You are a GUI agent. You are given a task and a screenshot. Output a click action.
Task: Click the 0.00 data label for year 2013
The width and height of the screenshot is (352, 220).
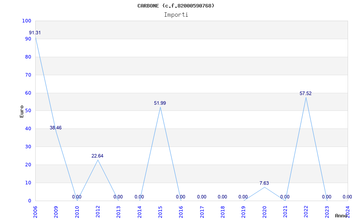[118, 197]
